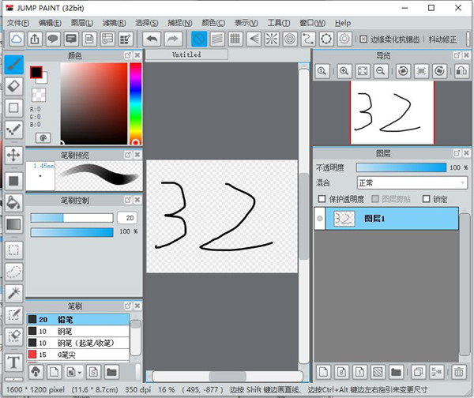Viewport: 474px width, 398px height.
Task: Open the 混合 blend mode dropdown
Action: coord(412,182)
